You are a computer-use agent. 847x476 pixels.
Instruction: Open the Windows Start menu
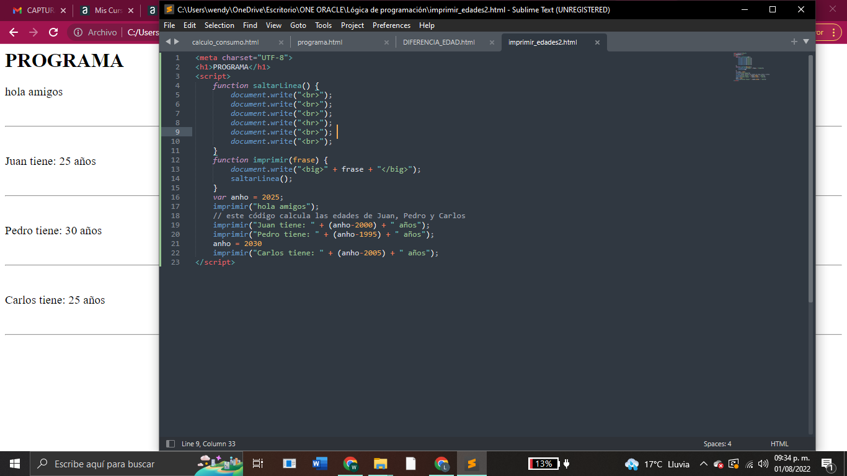[x=15, y=464]
